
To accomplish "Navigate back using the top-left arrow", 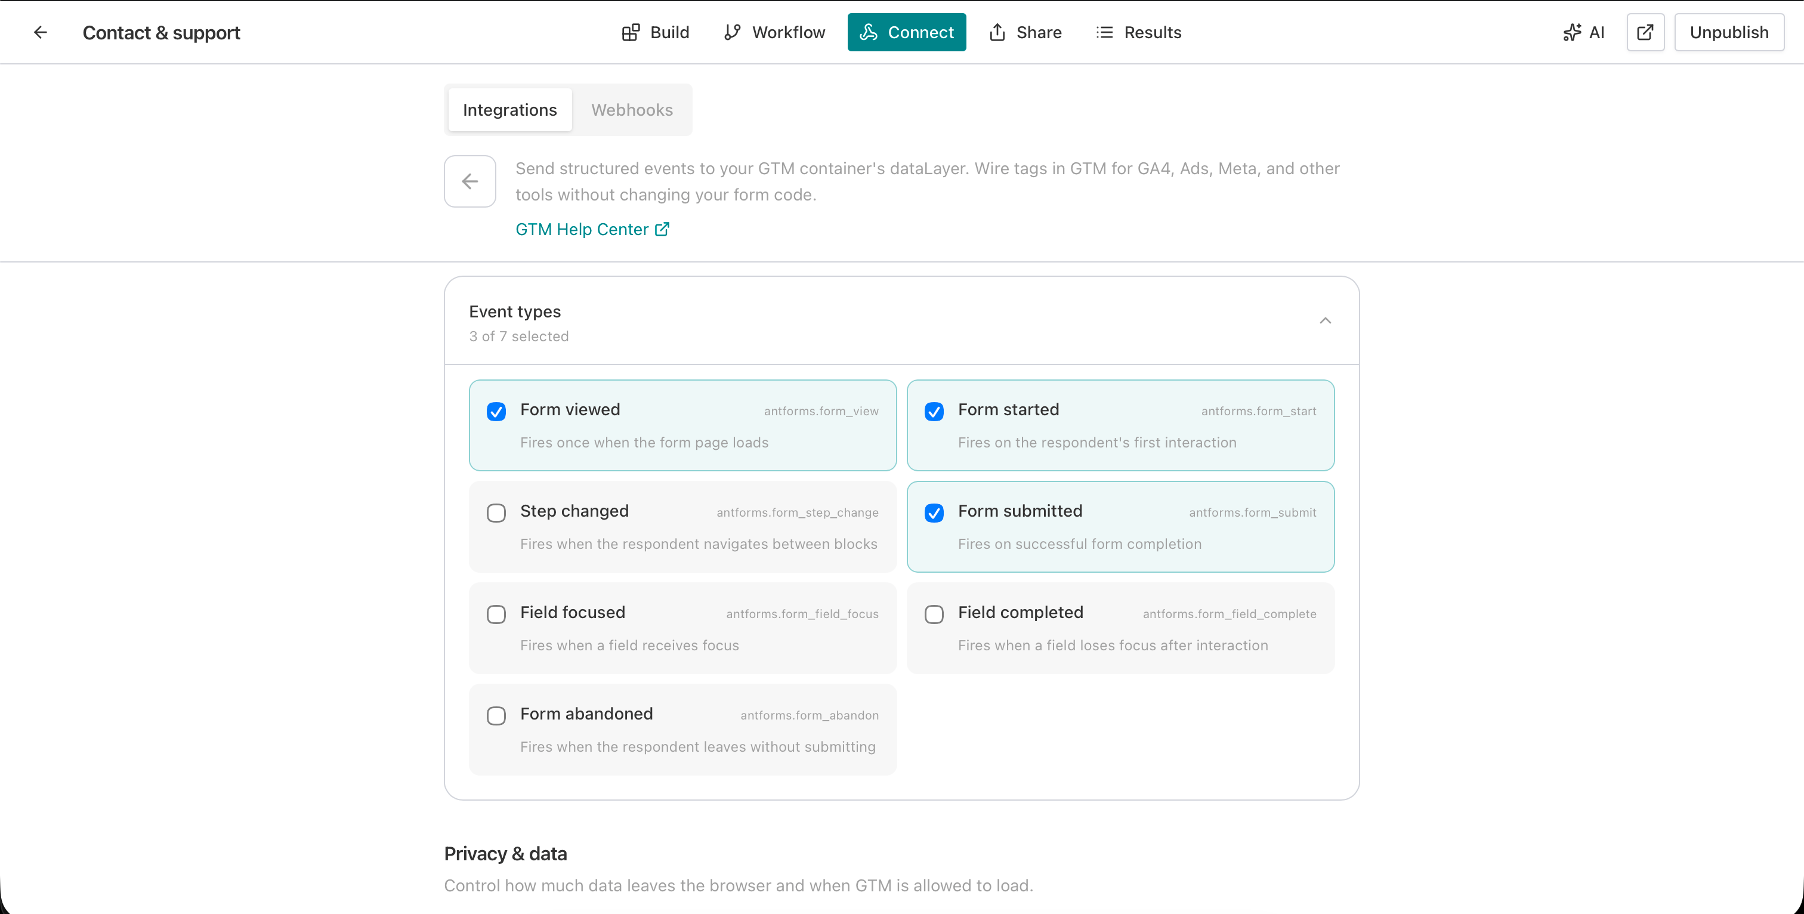I will coord(40,32).
